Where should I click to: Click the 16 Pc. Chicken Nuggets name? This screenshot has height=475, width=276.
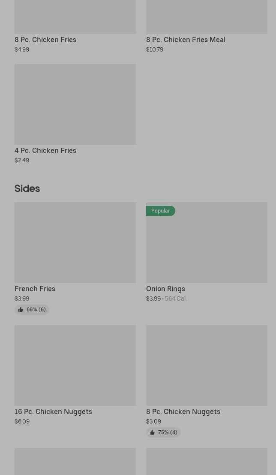[53, 411]
